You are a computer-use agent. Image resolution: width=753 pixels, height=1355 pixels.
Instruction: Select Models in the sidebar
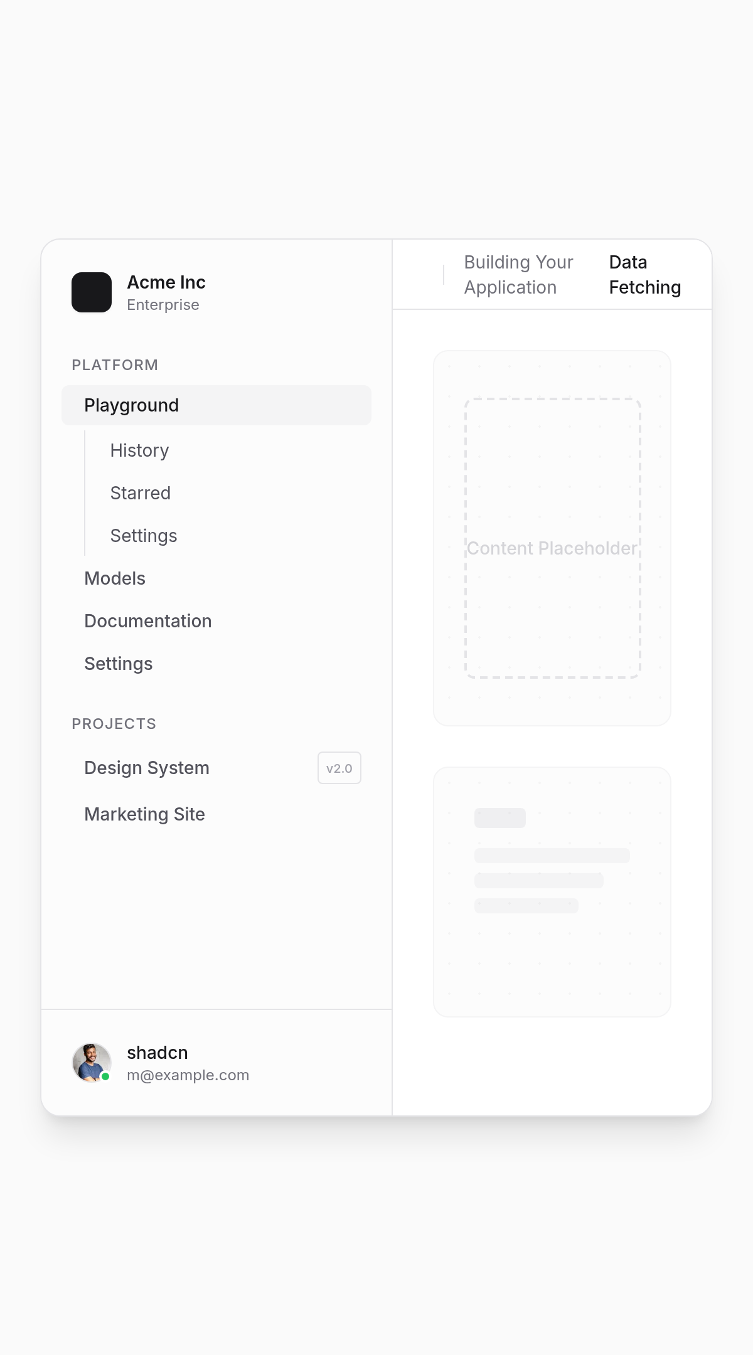(x=115, y=578)
